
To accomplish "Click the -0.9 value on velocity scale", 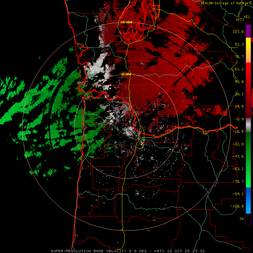I will coord(239,119).
